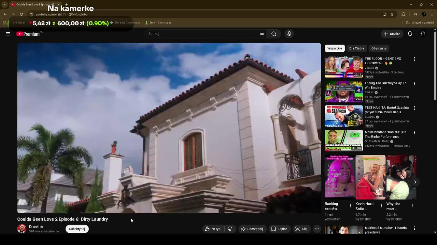
Task: Open on-screen keyboard icon in search box
Action: [262, 34]
